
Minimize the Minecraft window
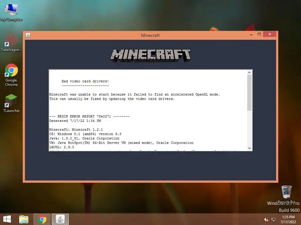click(251, 35)
